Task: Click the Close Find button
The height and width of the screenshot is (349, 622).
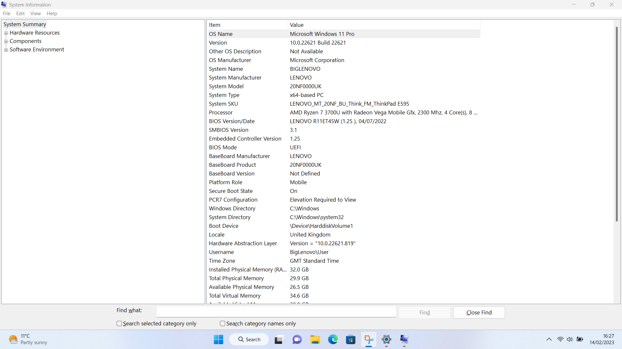Action: coord(479,312)
